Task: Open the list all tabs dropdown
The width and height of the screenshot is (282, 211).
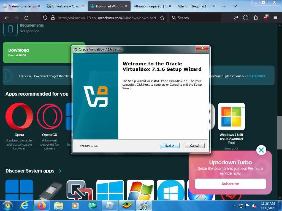Action: pyautogui.click(x=235, y=6)
